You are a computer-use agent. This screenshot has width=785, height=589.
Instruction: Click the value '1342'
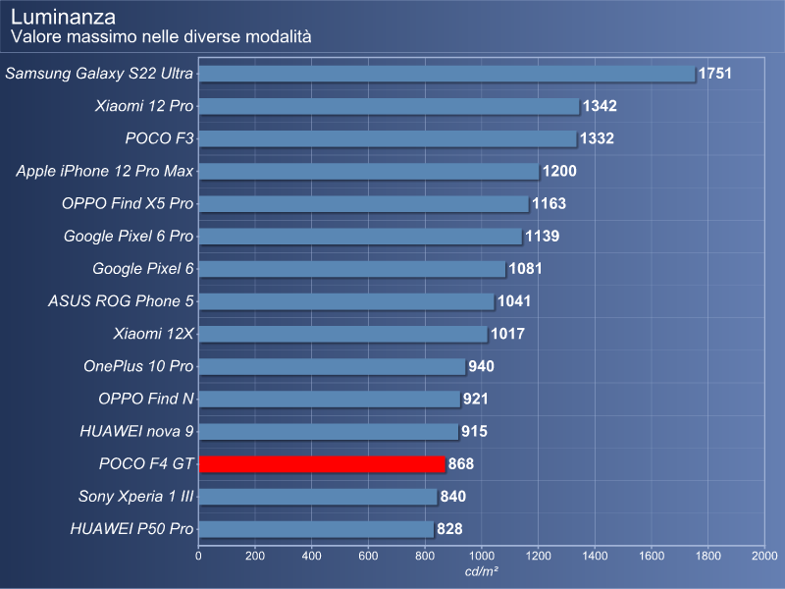pyautogui.click(x=600, y=106)
